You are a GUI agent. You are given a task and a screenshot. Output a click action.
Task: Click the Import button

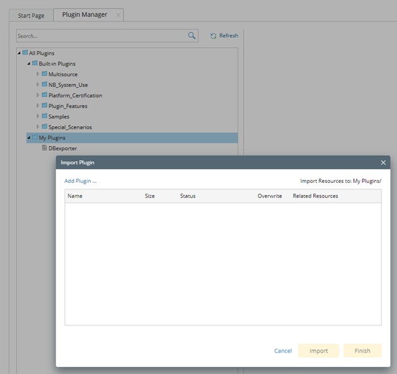pos(318,351)
